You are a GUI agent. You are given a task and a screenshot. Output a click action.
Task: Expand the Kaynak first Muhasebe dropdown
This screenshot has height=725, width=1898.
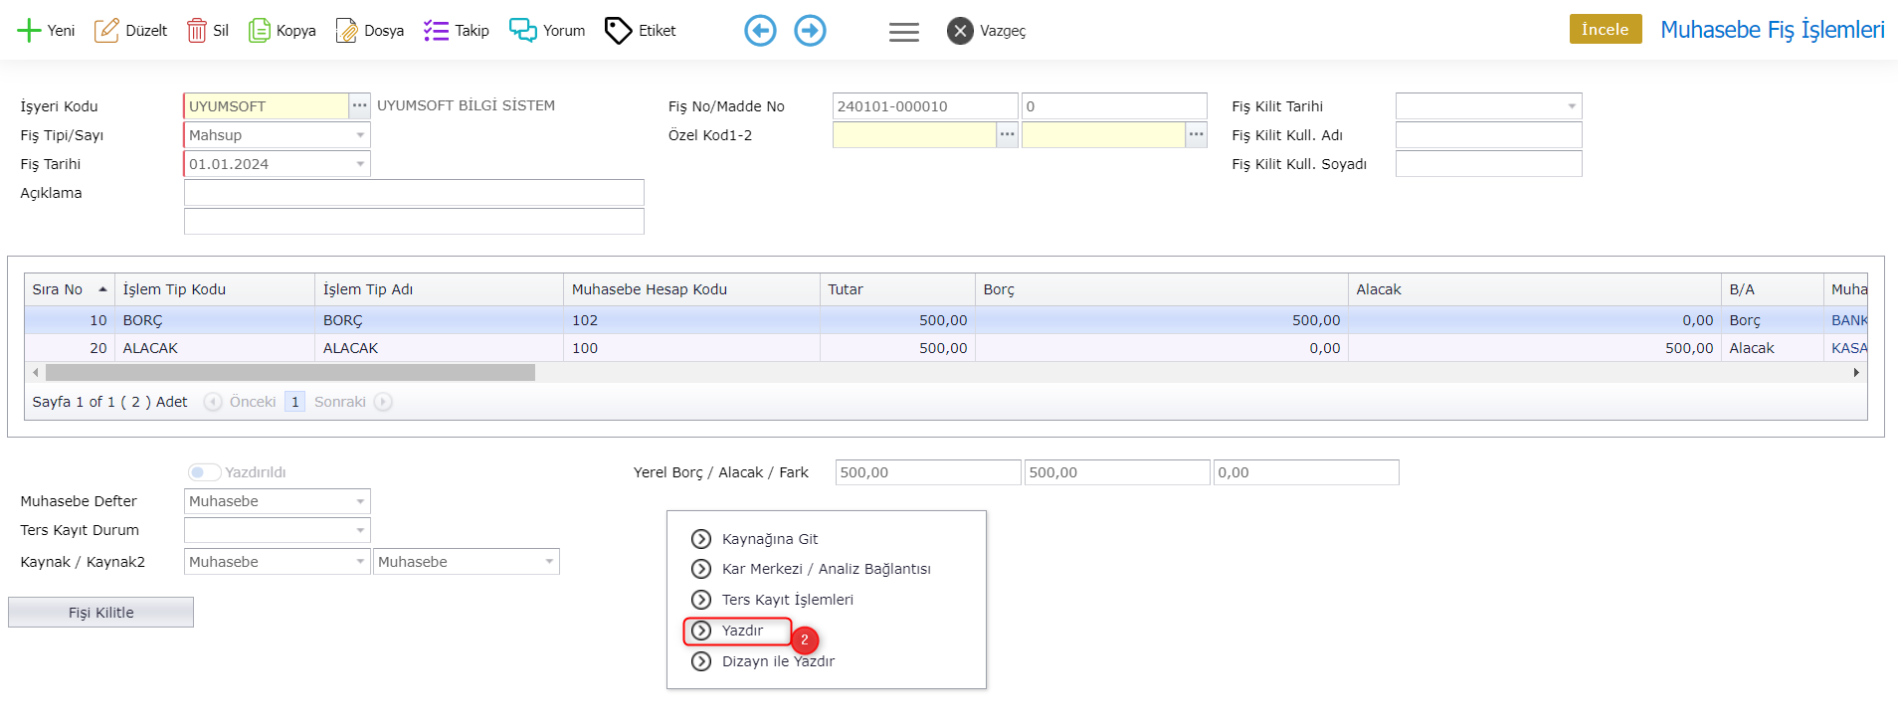tap(360, 562)
